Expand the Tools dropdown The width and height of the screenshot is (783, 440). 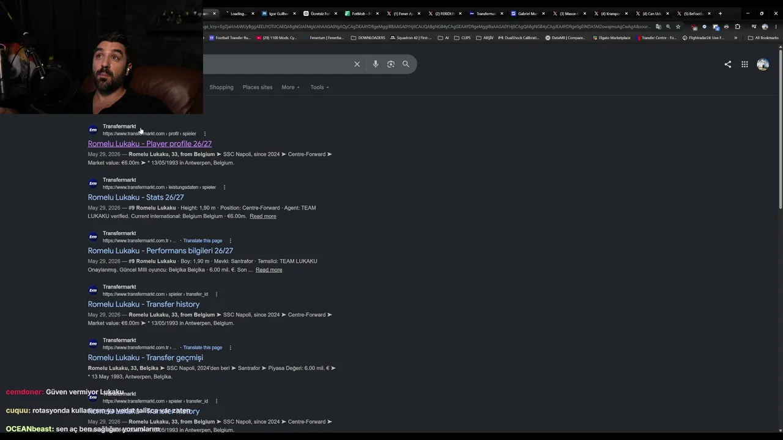click(x=319, y=87)
